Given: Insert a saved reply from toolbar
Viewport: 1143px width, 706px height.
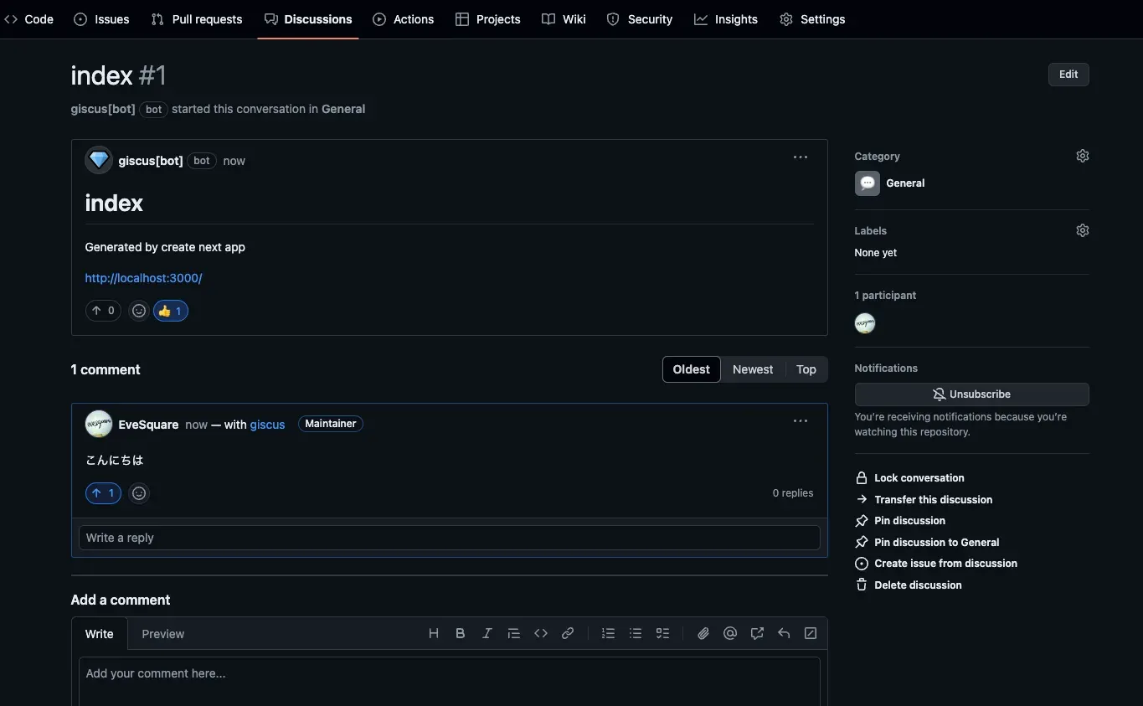Looking at the screenshot, I should (784, 634).
